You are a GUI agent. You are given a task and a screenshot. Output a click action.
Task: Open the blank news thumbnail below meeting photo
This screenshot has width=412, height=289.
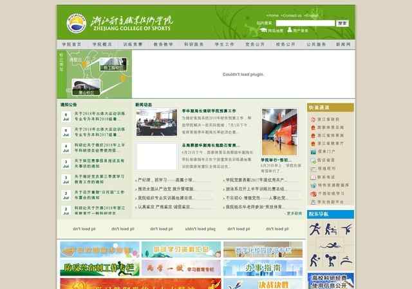156,157
